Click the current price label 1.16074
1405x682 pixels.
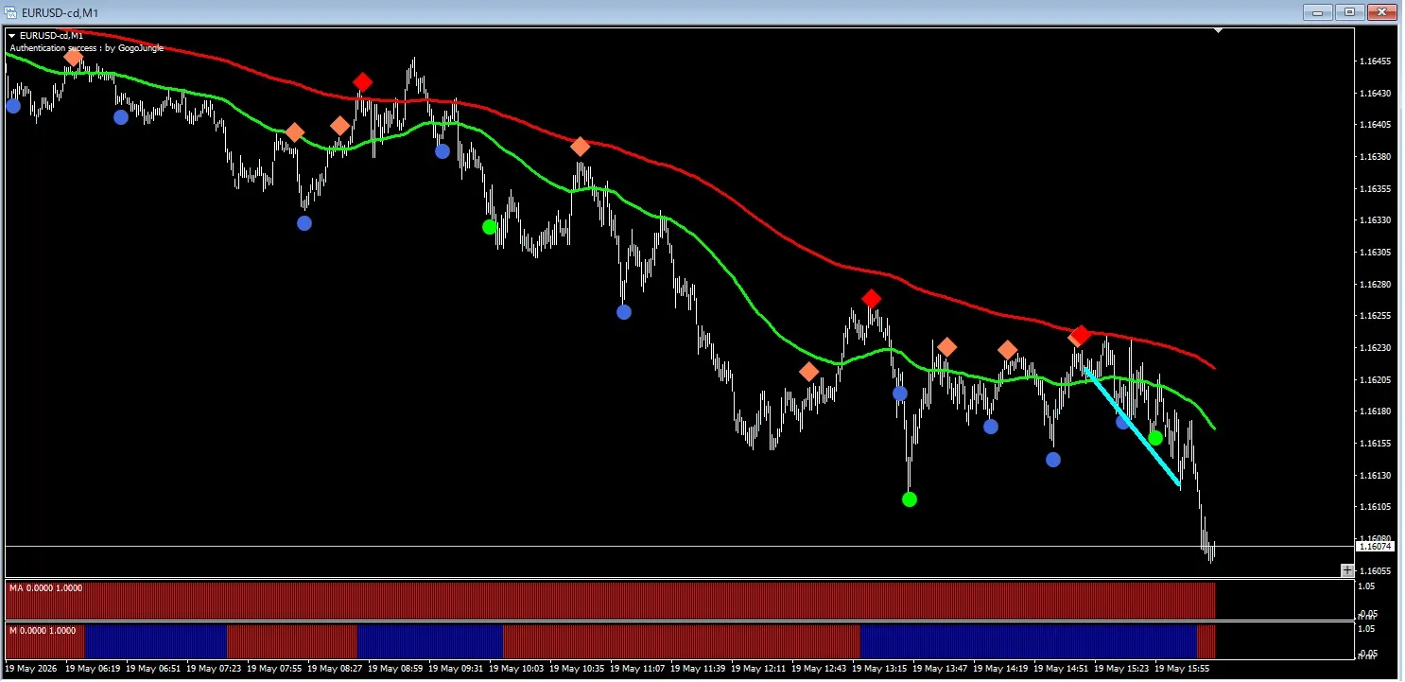(x=1375, y=547)
